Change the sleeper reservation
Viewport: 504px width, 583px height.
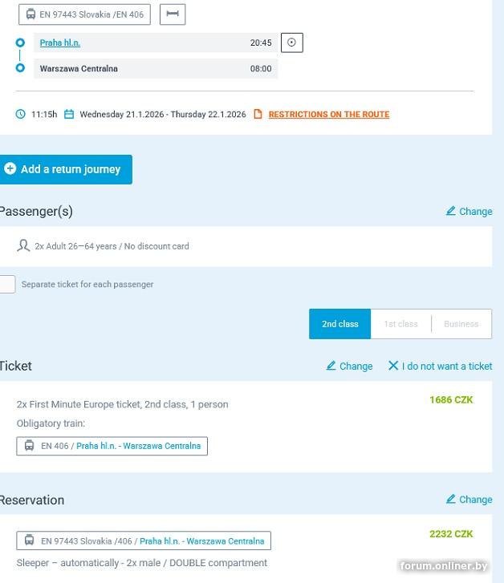[x=469, y=499]
